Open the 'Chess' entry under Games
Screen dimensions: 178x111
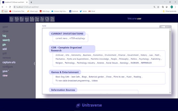tap(109, 77)
